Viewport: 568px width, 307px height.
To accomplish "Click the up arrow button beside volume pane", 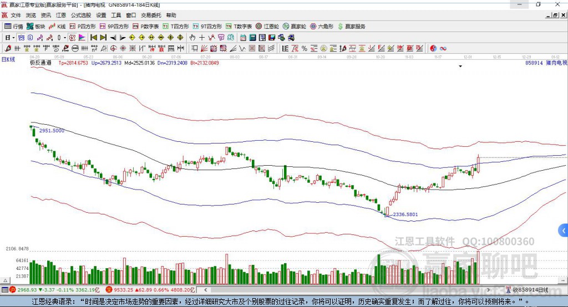I will pyautogui.click(x=6, y=280).
